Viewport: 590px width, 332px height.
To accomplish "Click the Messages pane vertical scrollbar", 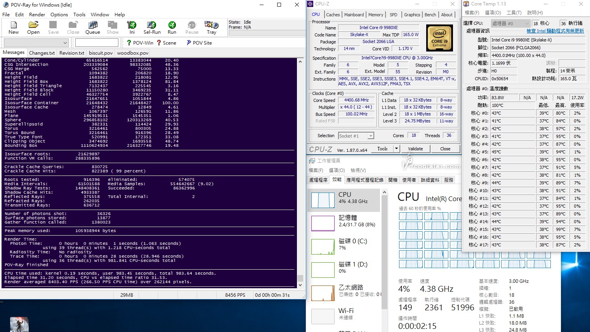I will click(x=300, y=173).
